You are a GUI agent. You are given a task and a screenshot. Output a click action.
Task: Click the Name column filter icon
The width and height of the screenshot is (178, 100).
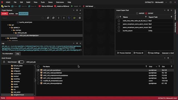[146, 17]
